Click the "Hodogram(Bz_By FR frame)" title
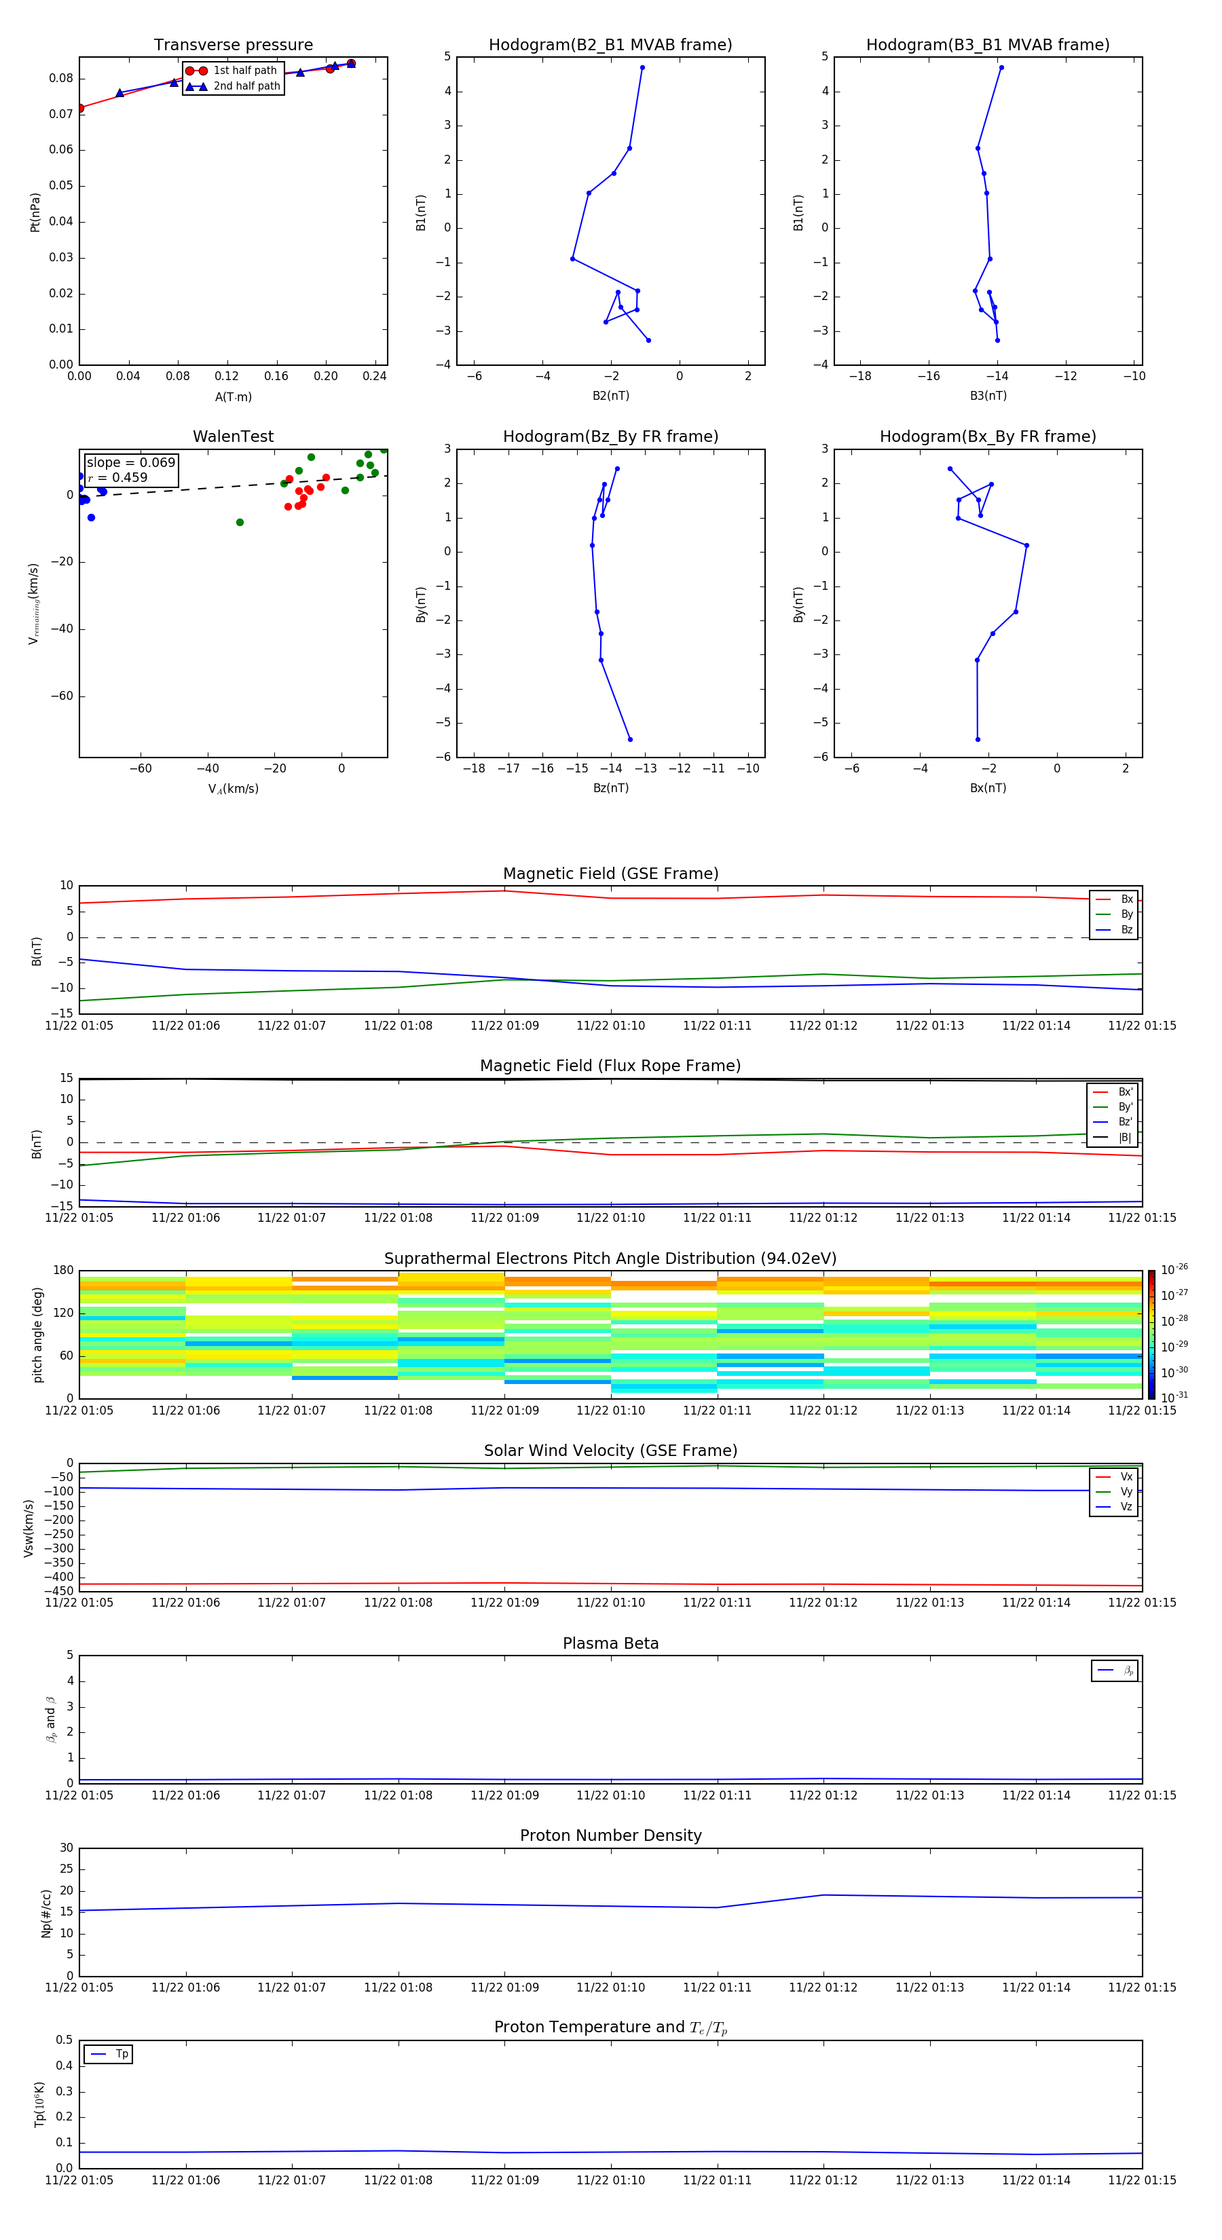 610,436
